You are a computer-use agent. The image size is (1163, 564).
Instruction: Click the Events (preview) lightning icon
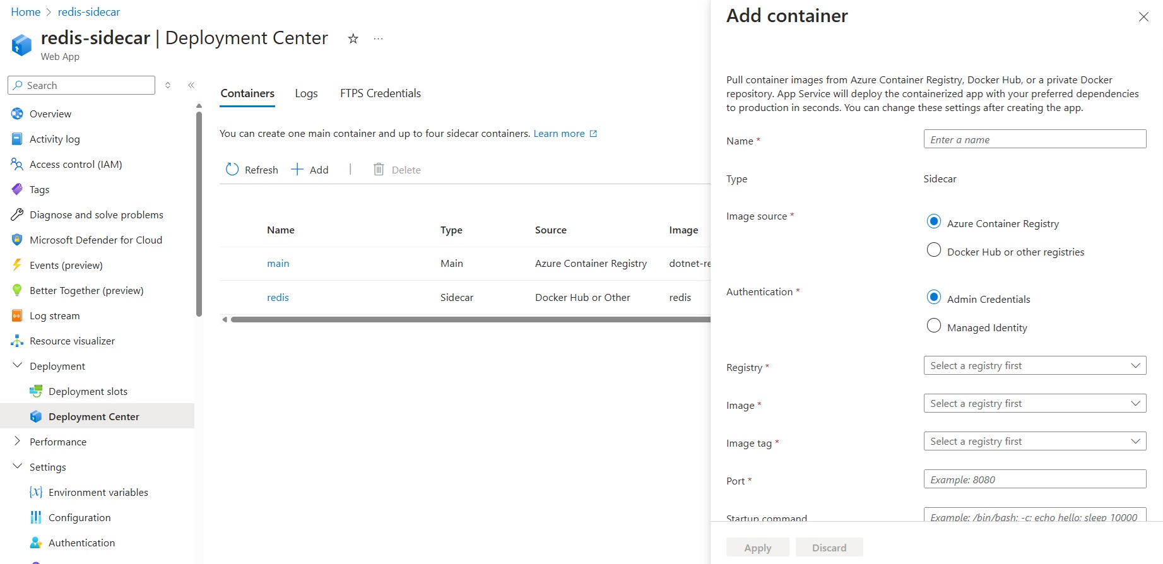click(x=17, y=265)
